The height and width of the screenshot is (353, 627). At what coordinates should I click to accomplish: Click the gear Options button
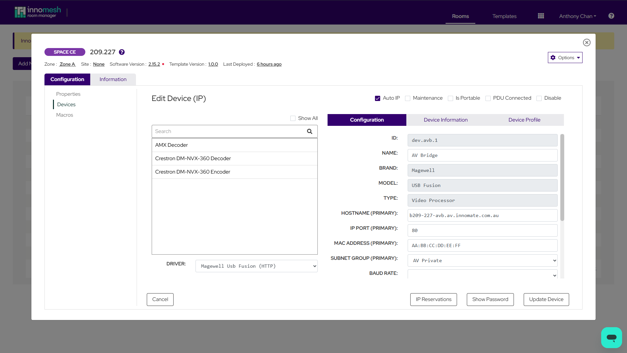565,58
